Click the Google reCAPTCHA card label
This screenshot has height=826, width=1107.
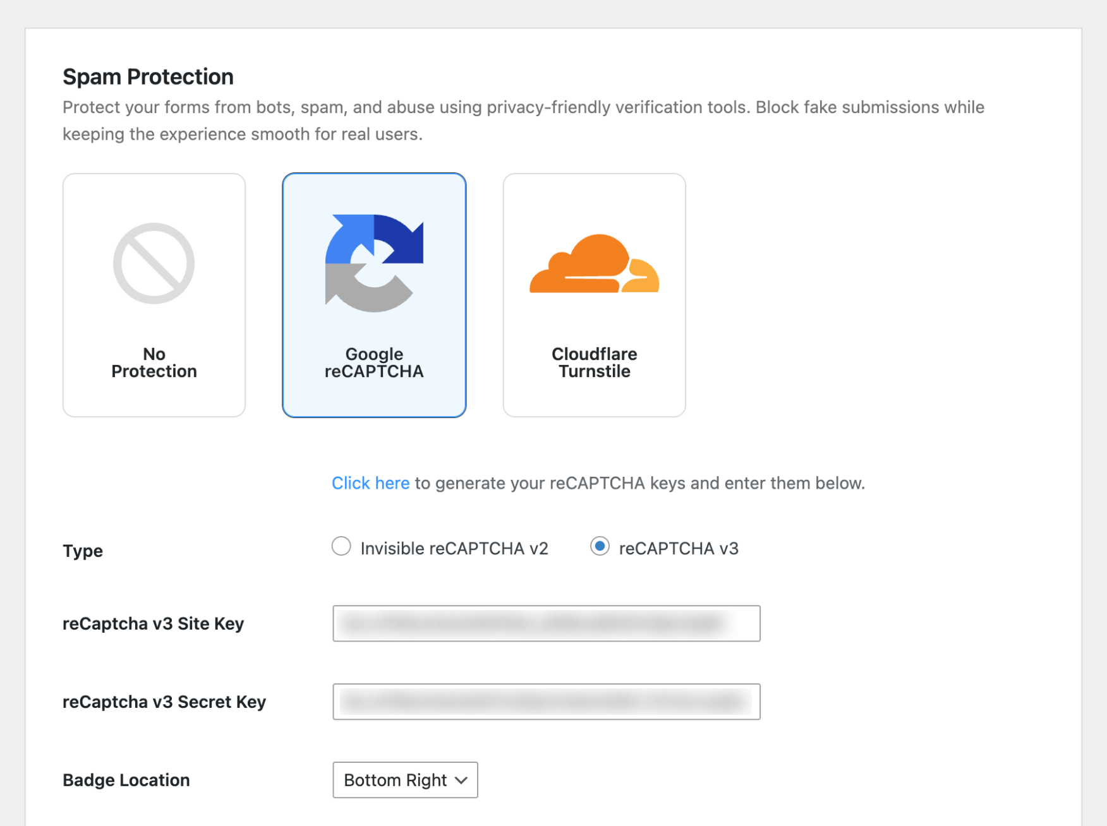tap(374, 362)
